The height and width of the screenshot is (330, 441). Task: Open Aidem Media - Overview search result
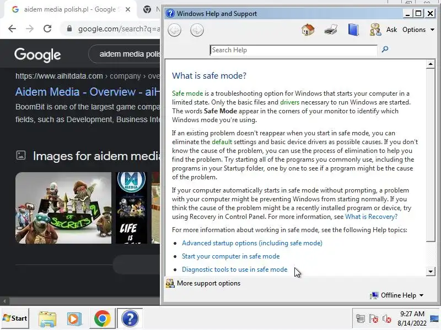pos(88,92)
